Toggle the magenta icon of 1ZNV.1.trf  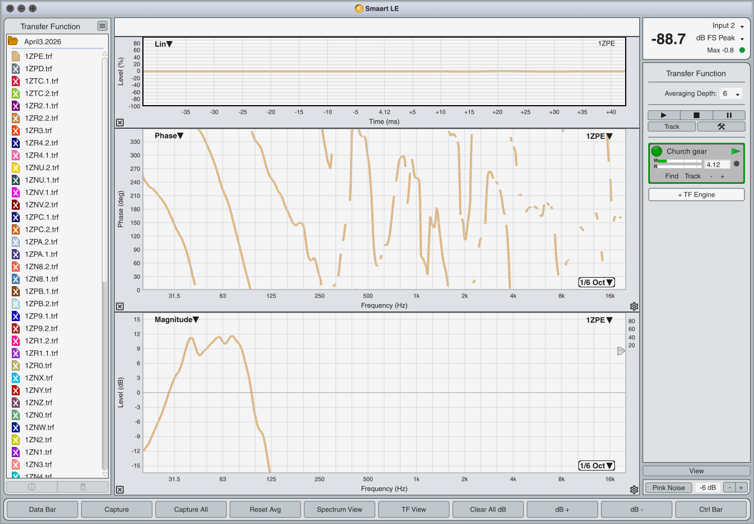tap(16, 192)
